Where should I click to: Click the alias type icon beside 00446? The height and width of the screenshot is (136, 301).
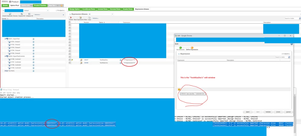tap(81, 63)
